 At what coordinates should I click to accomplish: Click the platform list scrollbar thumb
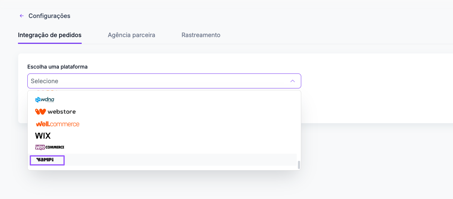coord(299,165)
